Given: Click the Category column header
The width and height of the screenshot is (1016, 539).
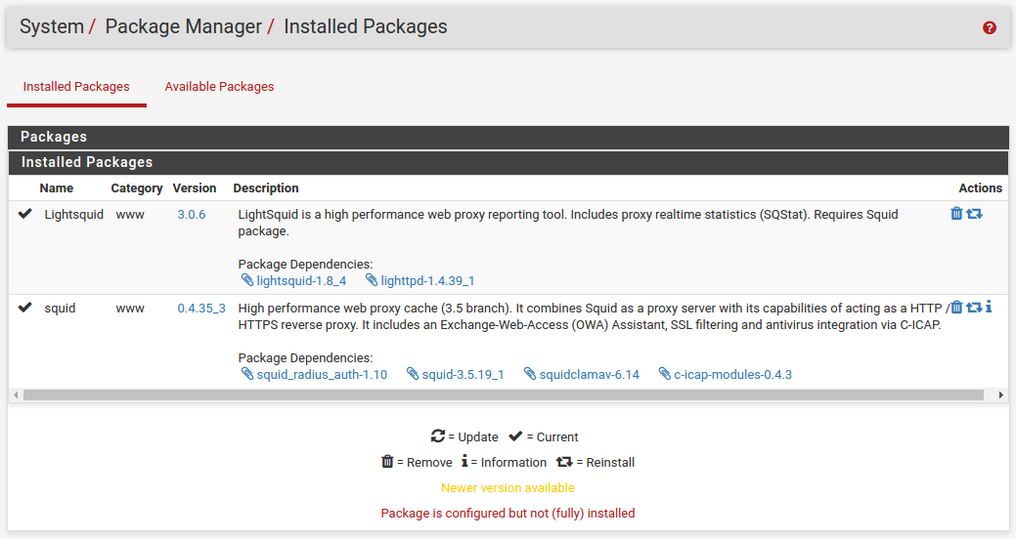Looking at the screenshot, I should [x=137, y=188].
